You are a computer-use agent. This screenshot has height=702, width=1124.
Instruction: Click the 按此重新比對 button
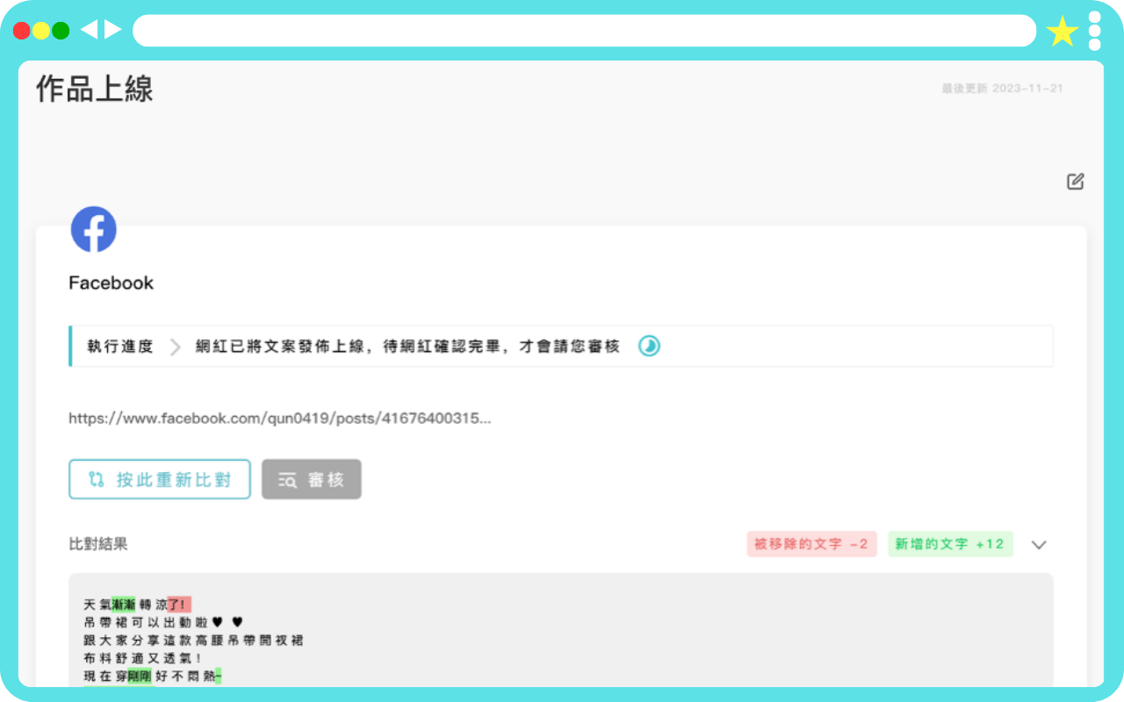coord(160,479)
